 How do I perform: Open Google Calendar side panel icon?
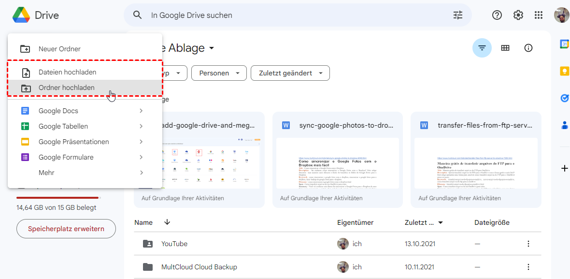point(564,44)
